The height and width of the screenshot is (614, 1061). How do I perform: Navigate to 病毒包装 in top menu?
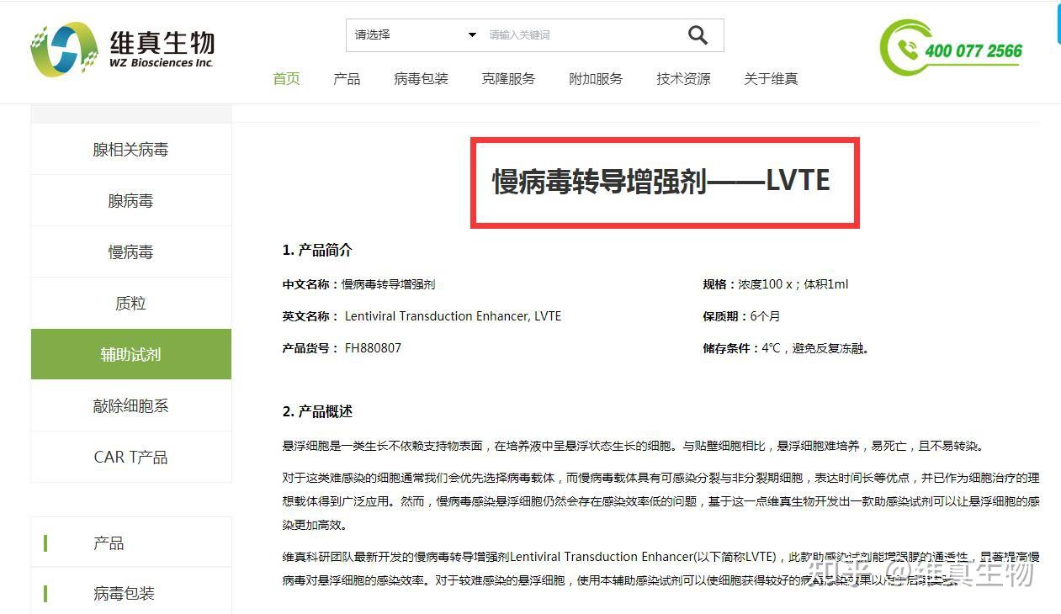[x=421, y=78]
